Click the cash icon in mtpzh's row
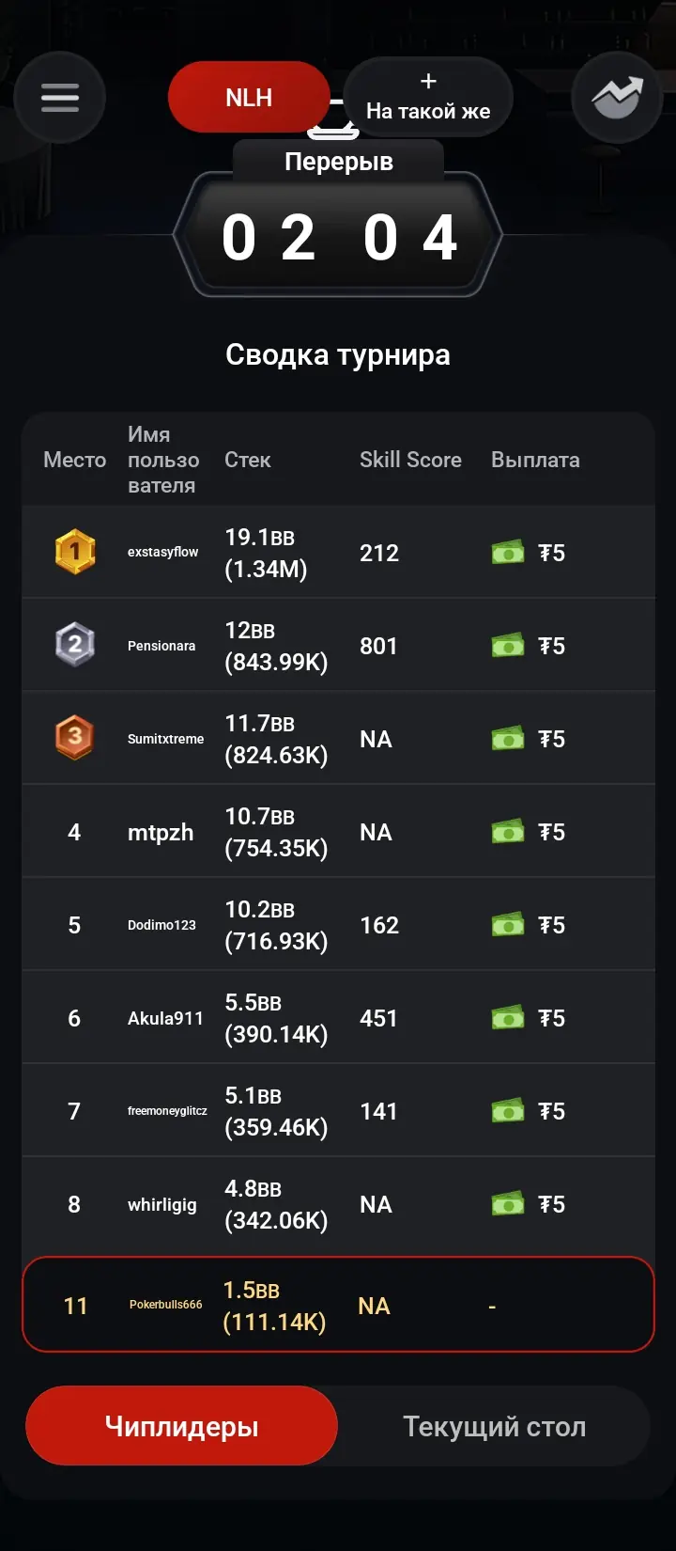676x1551 pixels. point(508,832)
